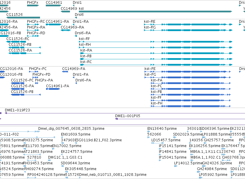Click the PHGPx-RC transcript label
This screenshot has width=245, height=179.
(36, 21)
